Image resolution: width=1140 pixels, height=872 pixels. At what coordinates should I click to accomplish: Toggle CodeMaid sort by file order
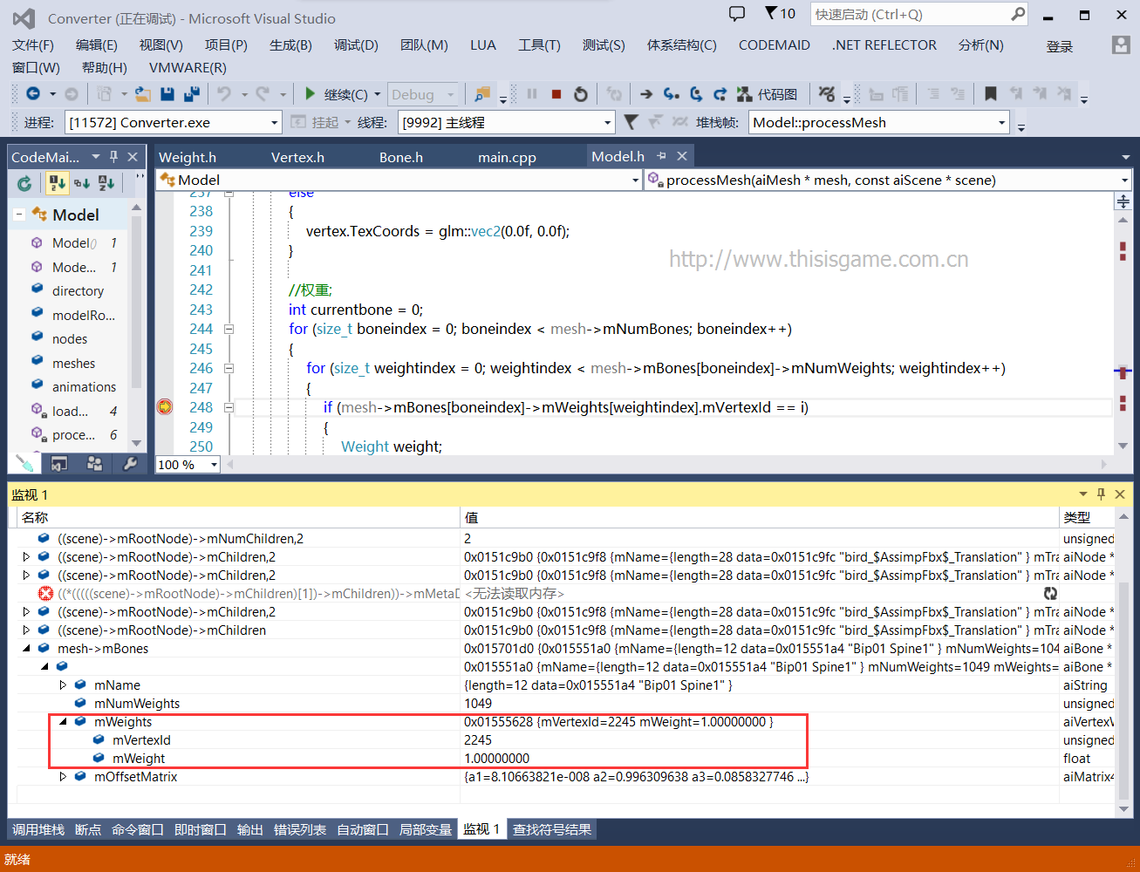click(x=58, y=183)
